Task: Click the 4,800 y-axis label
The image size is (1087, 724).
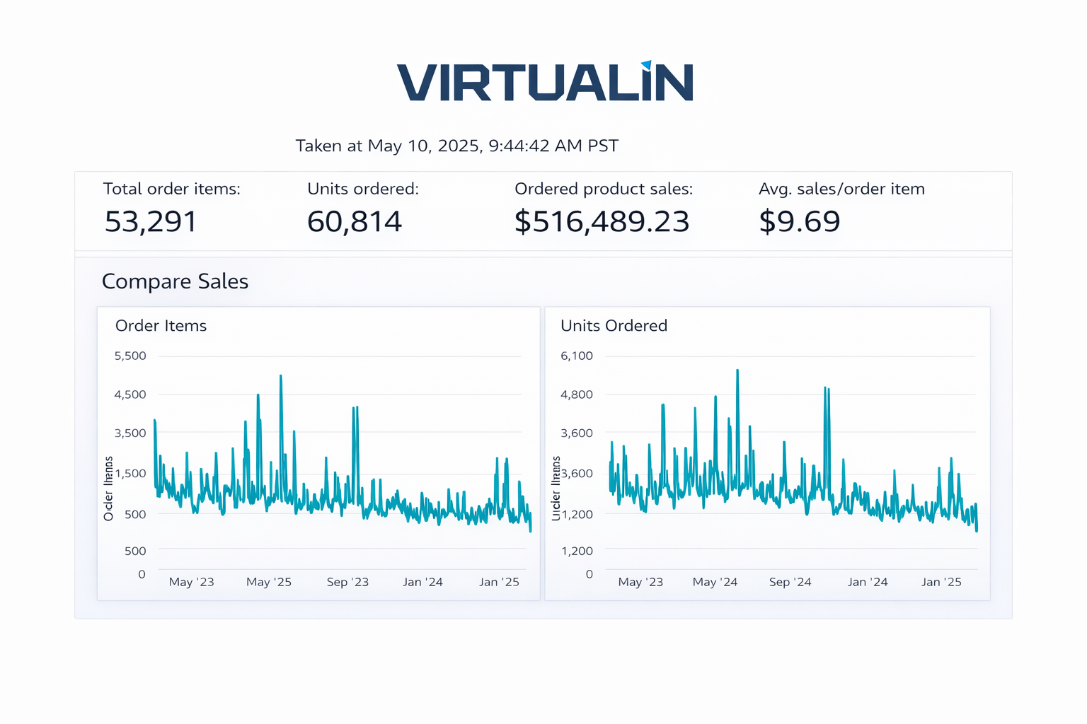Action: tap(577, 395)
